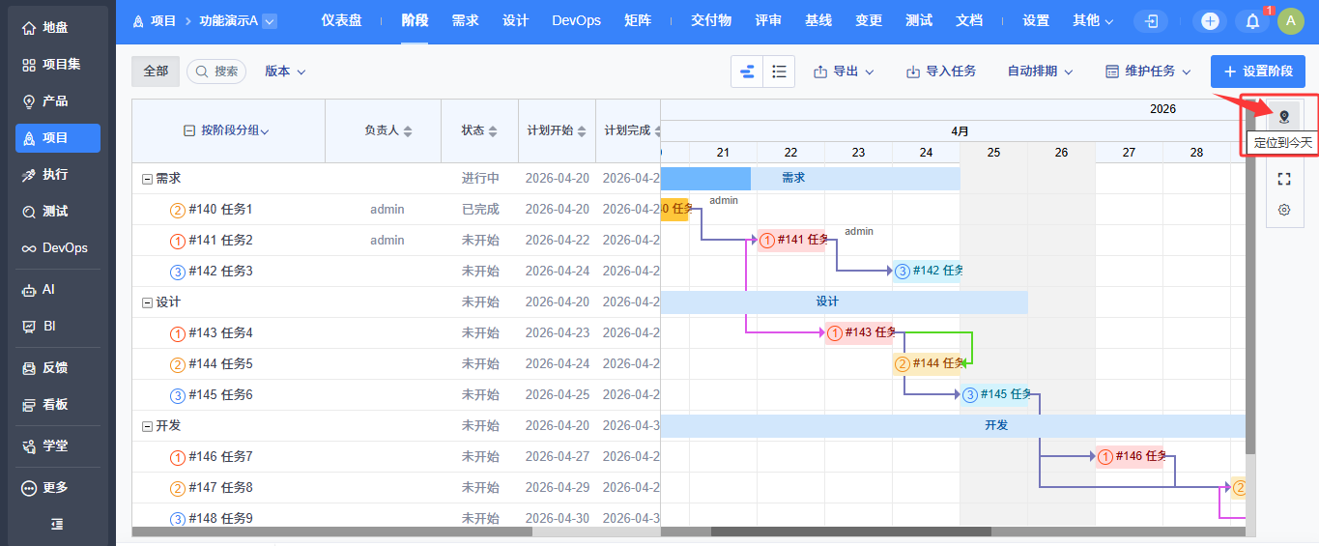
Task: Open project switcher next to 功能演示A
Action: tap(270, 21)
